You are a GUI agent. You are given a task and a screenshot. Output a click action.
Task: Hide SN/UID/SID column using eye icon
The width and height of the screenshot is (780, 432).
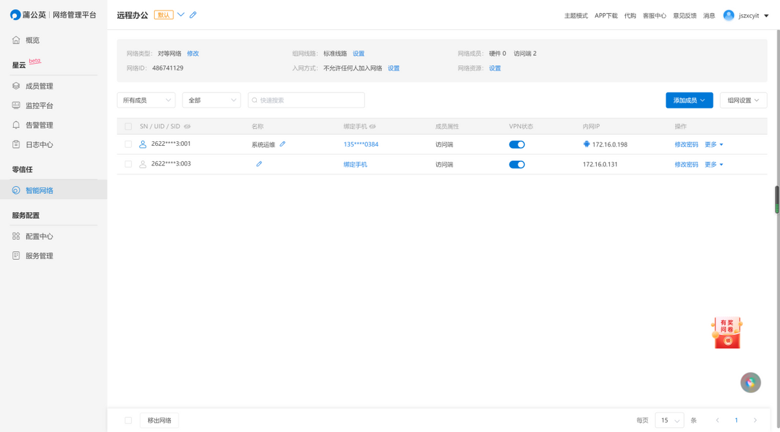(187, 126)
